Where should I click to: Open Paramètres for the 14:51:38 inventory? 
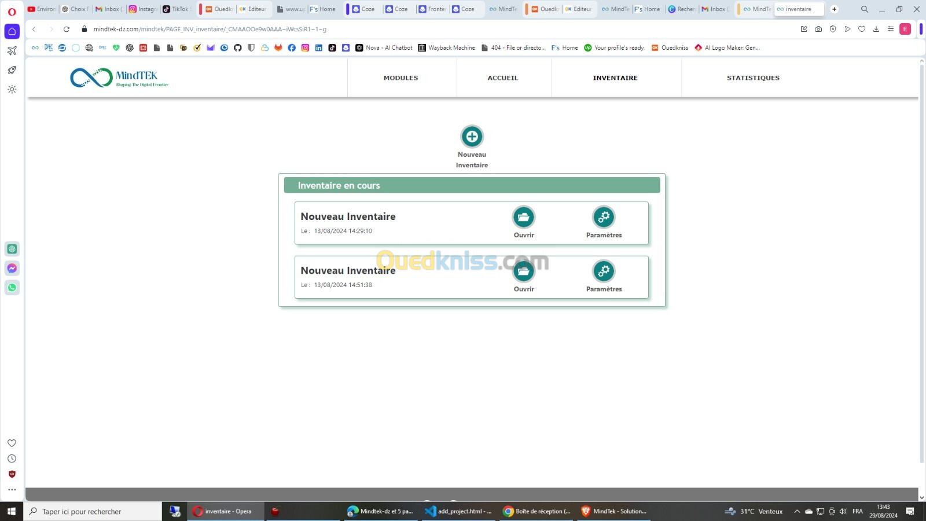[604, 271]
